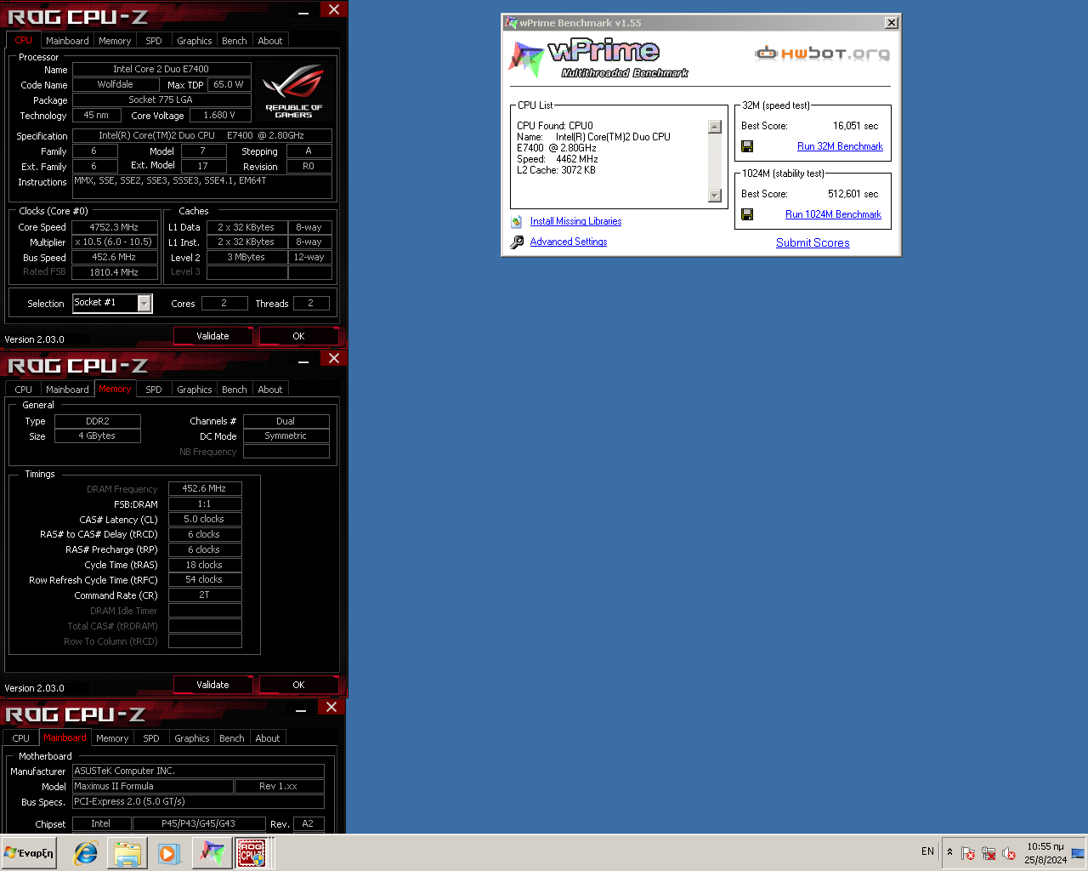Click the Bus Speed value 452.6 MHz field
The image size is (1088, 871).
(114, 257)
